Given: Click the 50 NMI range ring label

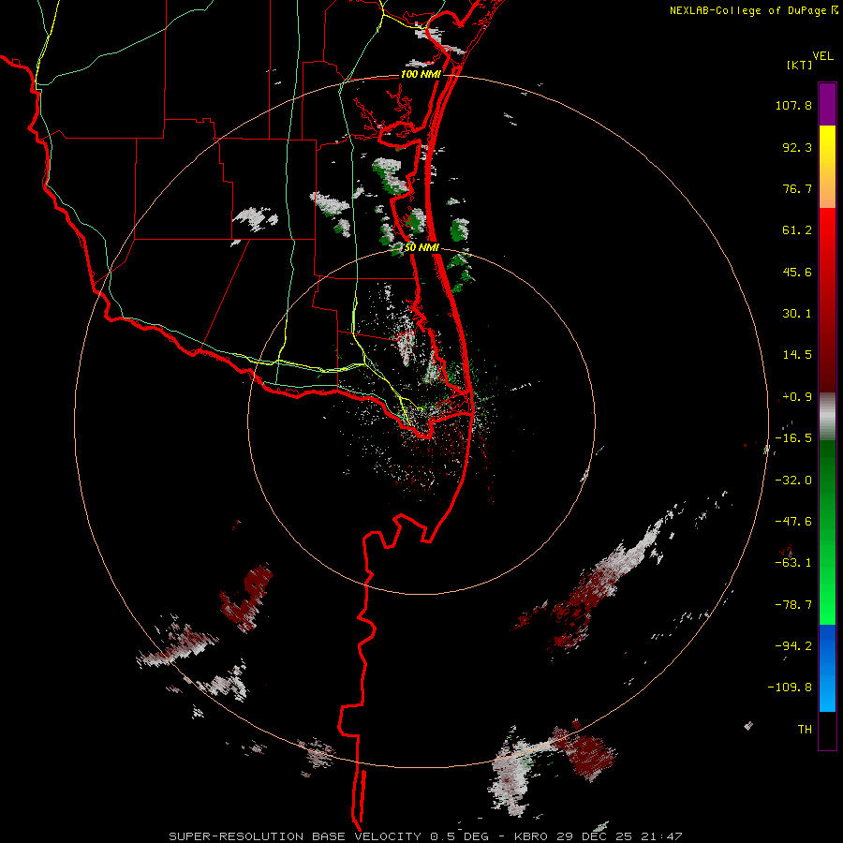Looking at the screenshot, I should click(x=422, y=248).
